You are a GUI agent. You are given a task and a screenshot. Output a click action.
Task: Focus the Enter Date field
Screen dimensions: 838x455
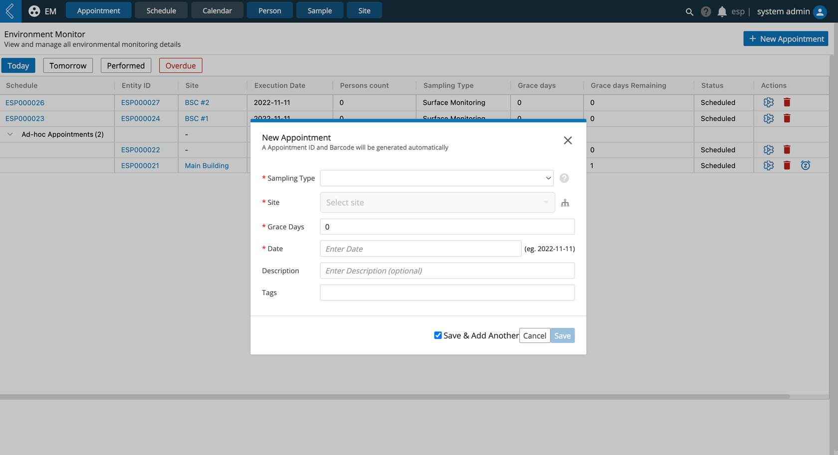pos(420,249)
